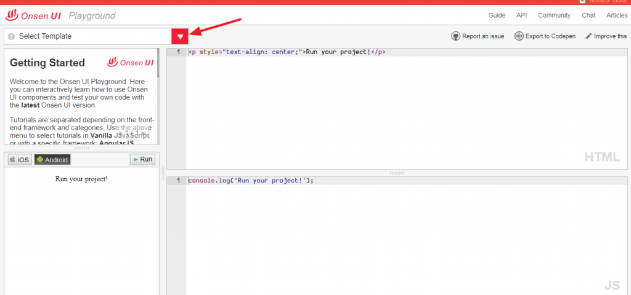Click line number 1 in HTML editor
This screenshot has width=631, height=295.
178,52
